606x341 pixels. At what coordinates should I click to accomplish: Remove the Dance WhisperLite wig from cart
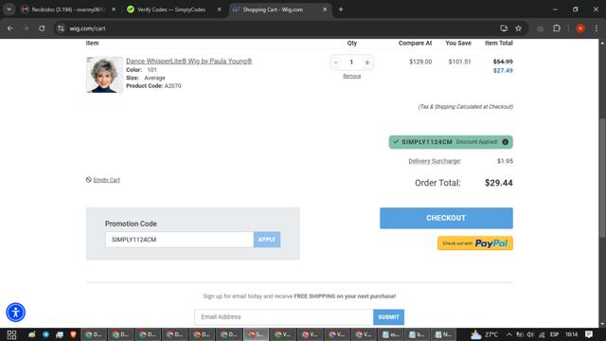click(x=351, y=76)
